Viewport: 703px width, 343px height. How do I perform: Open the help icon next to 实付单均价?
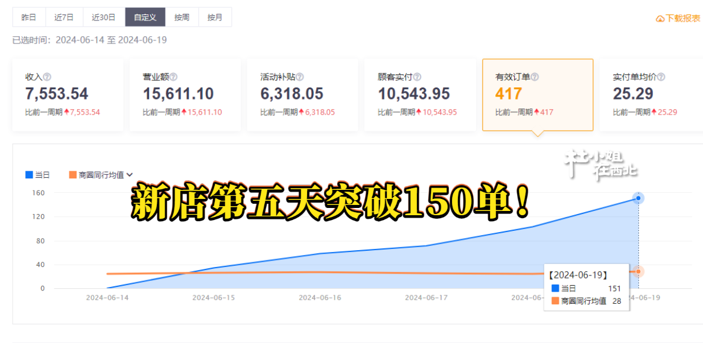coord(661,77)
